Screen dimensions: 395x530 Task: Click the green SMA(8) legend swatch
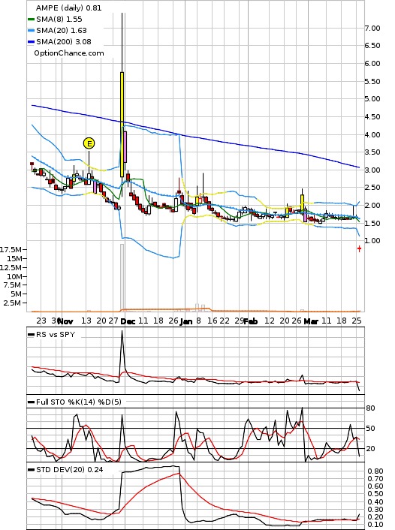coord(31,20)
